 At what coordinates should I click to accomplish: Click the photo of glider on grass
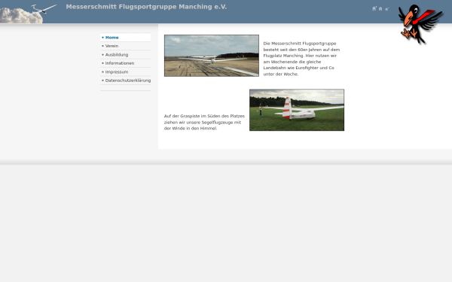tap(297, 110)
